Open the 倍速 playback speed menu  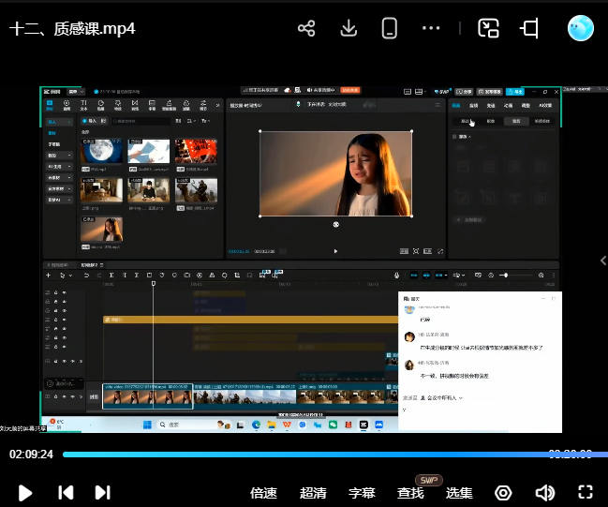[264, 493]
